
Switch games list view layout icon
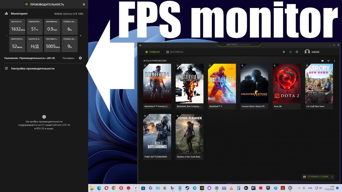coord(322,61)
